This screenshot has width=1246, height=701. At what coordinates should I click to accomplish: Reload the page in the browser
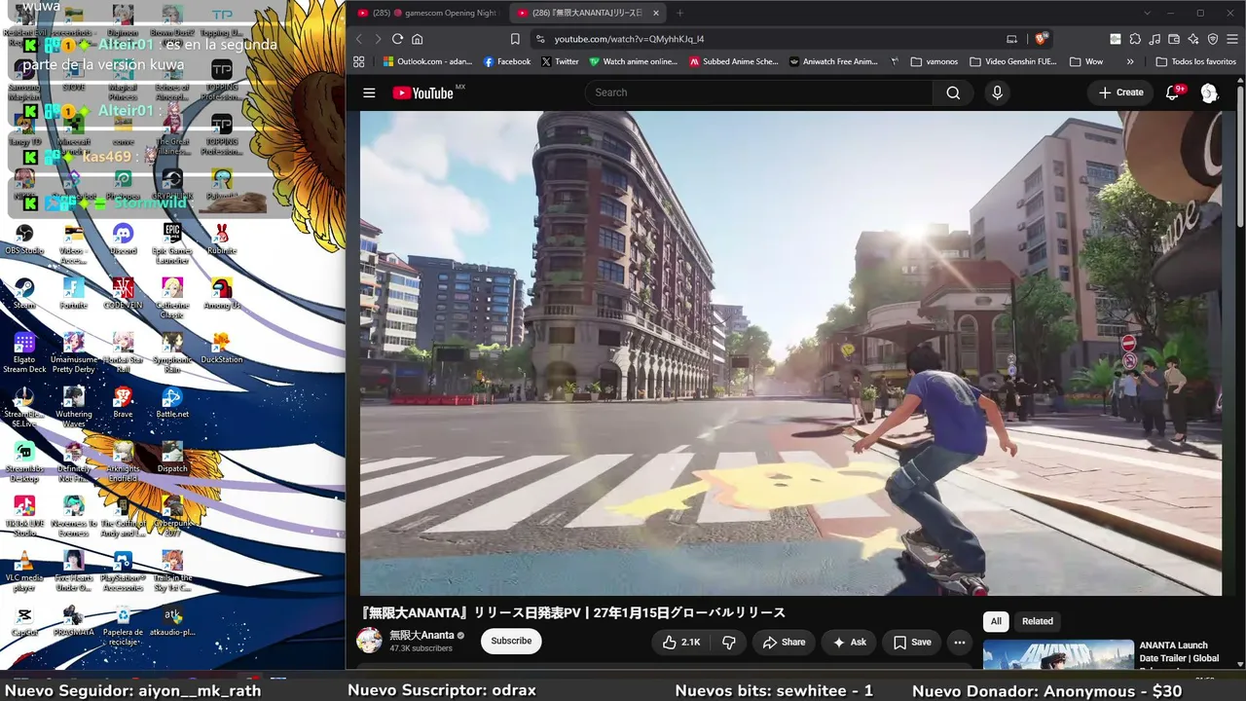pos(397,39)
